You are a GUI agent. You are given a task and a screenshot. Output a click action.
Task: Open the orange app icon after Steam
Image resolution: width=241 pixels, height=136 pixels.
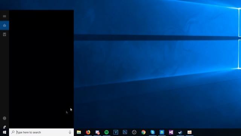click(x=189, y=132)
